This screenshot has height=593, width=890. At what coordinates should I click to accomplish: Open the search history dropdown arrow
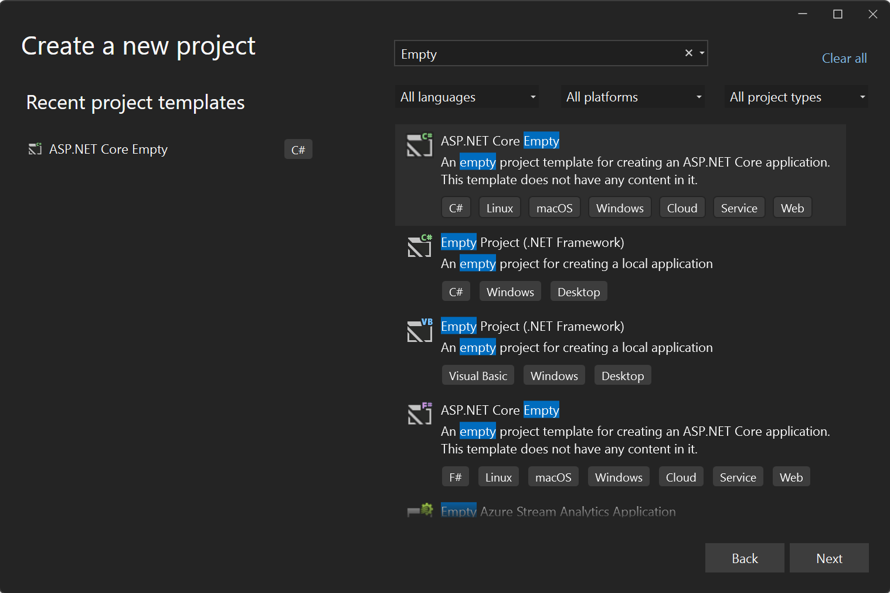point(702,53)
